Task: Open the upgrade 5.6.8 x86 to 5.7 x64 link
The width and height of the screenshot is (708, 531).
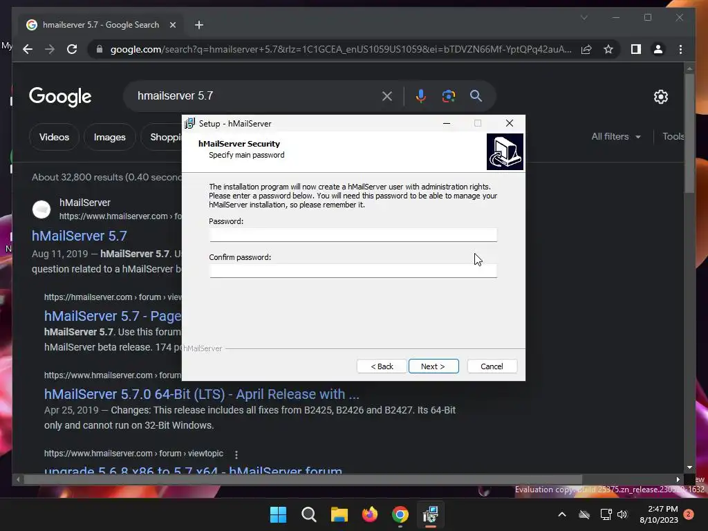Action: pyautogui.click(x=194, y=469)
